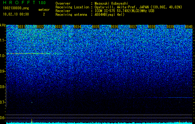Select the ICOM IC-575 53.7492 MHz USB text
The width and height of the screenshot is (195, 124).
pos(124,11)
